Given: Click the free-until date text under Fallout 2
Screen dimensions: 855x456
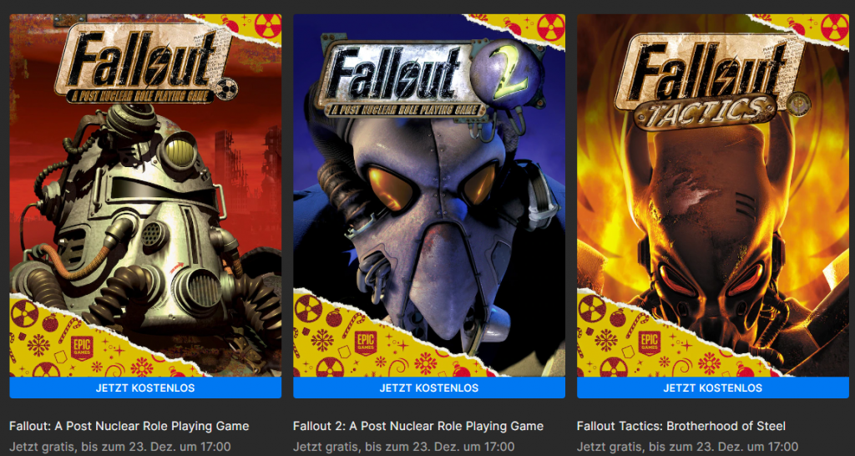Looking at the screenshot, I should (403, 447).
